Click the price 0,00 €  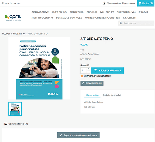click(x=84, y=45)
